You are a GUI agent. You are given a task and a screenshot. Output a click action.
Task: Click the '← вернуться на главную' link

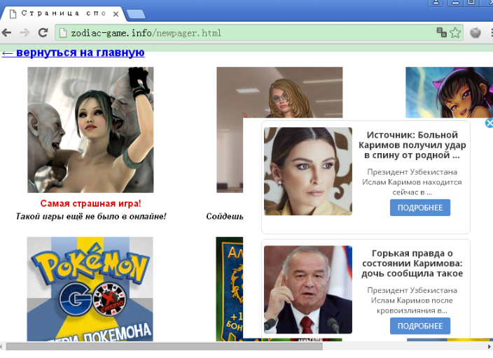pos(73,52)
